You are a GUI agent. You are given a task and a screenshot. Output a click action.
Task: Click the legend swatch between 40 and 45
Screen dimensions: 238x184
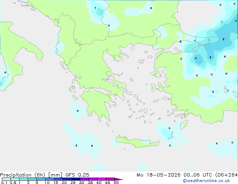(x=102, y=179)
